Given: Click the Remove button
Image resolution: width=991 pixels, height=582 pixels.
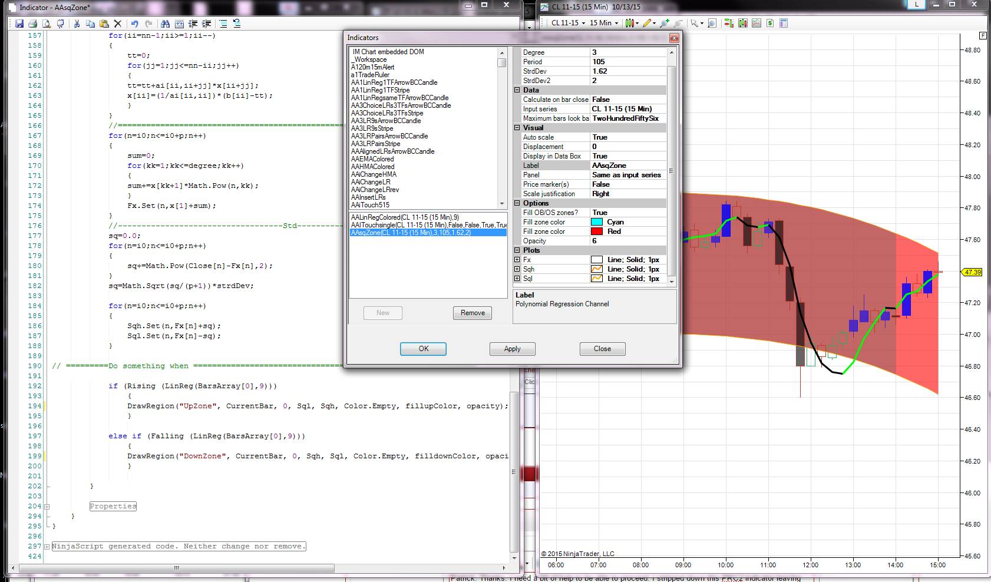Looking at the screenshot, I should coord(472,313).
